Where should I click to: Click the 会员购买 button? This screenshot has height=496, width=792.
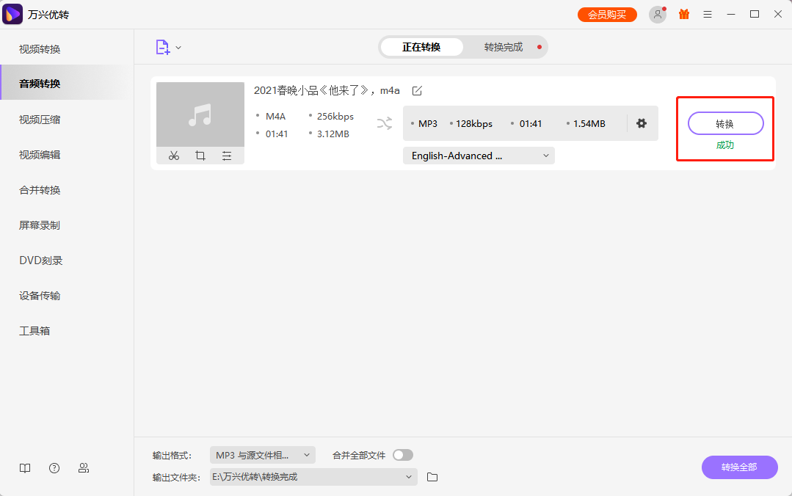(x=607, y=15)
